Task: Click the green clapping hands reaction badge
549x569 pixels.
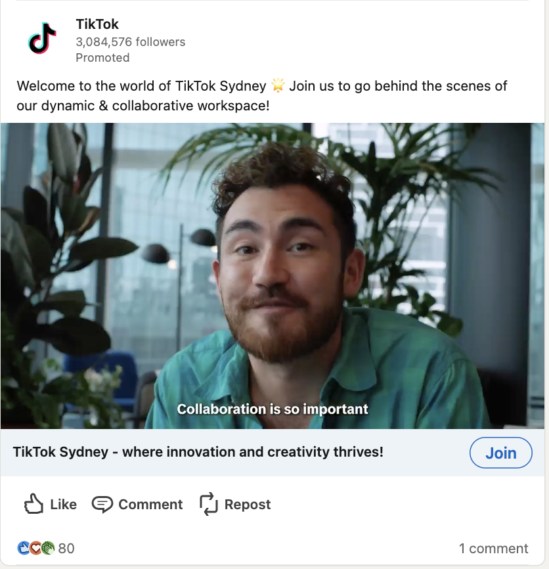Action: pos(48,548)
